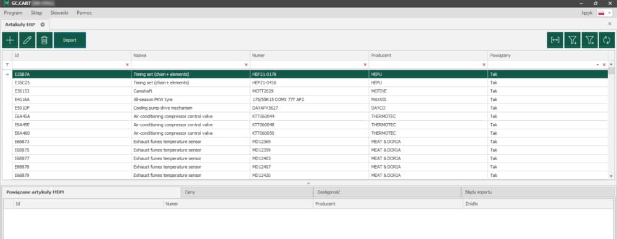Click the grid scrollbar up arrow
The height and width of the screenshot is (239, 617).
pyautogui.click(x=611, y=64)
